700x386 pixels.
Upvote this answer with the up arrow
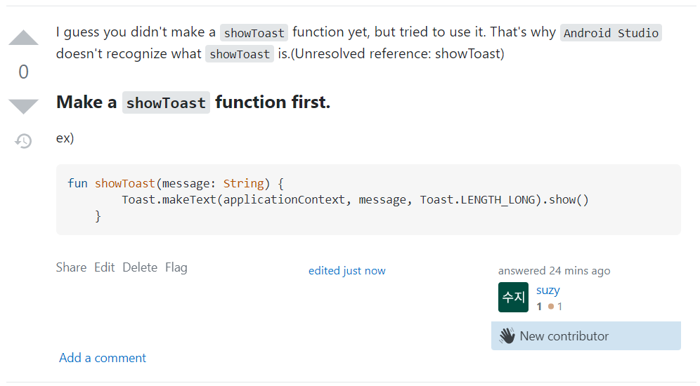click(23, 37)
